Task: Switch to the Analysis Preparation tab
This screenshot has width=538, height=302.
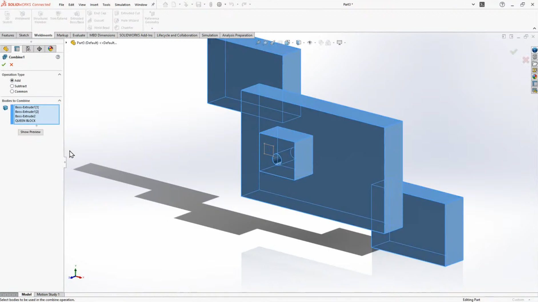Action: (x=237, y=35)
